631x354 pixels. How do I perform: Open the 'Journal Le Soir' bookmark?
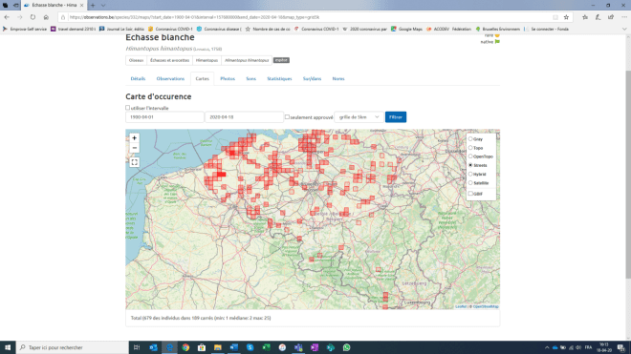click(x=121, y=29)
